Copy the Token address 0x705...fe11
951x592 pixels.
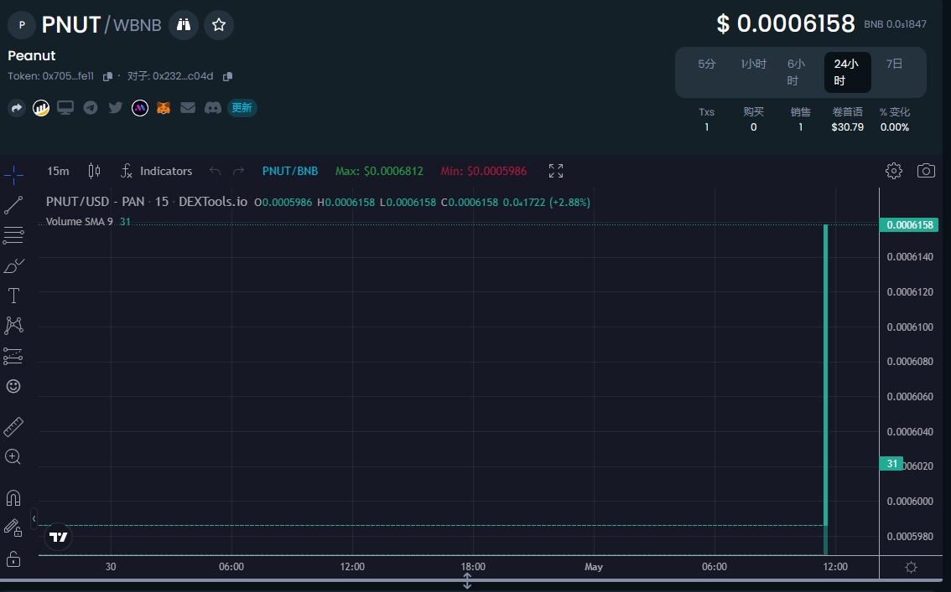click(x=107, y=76)
